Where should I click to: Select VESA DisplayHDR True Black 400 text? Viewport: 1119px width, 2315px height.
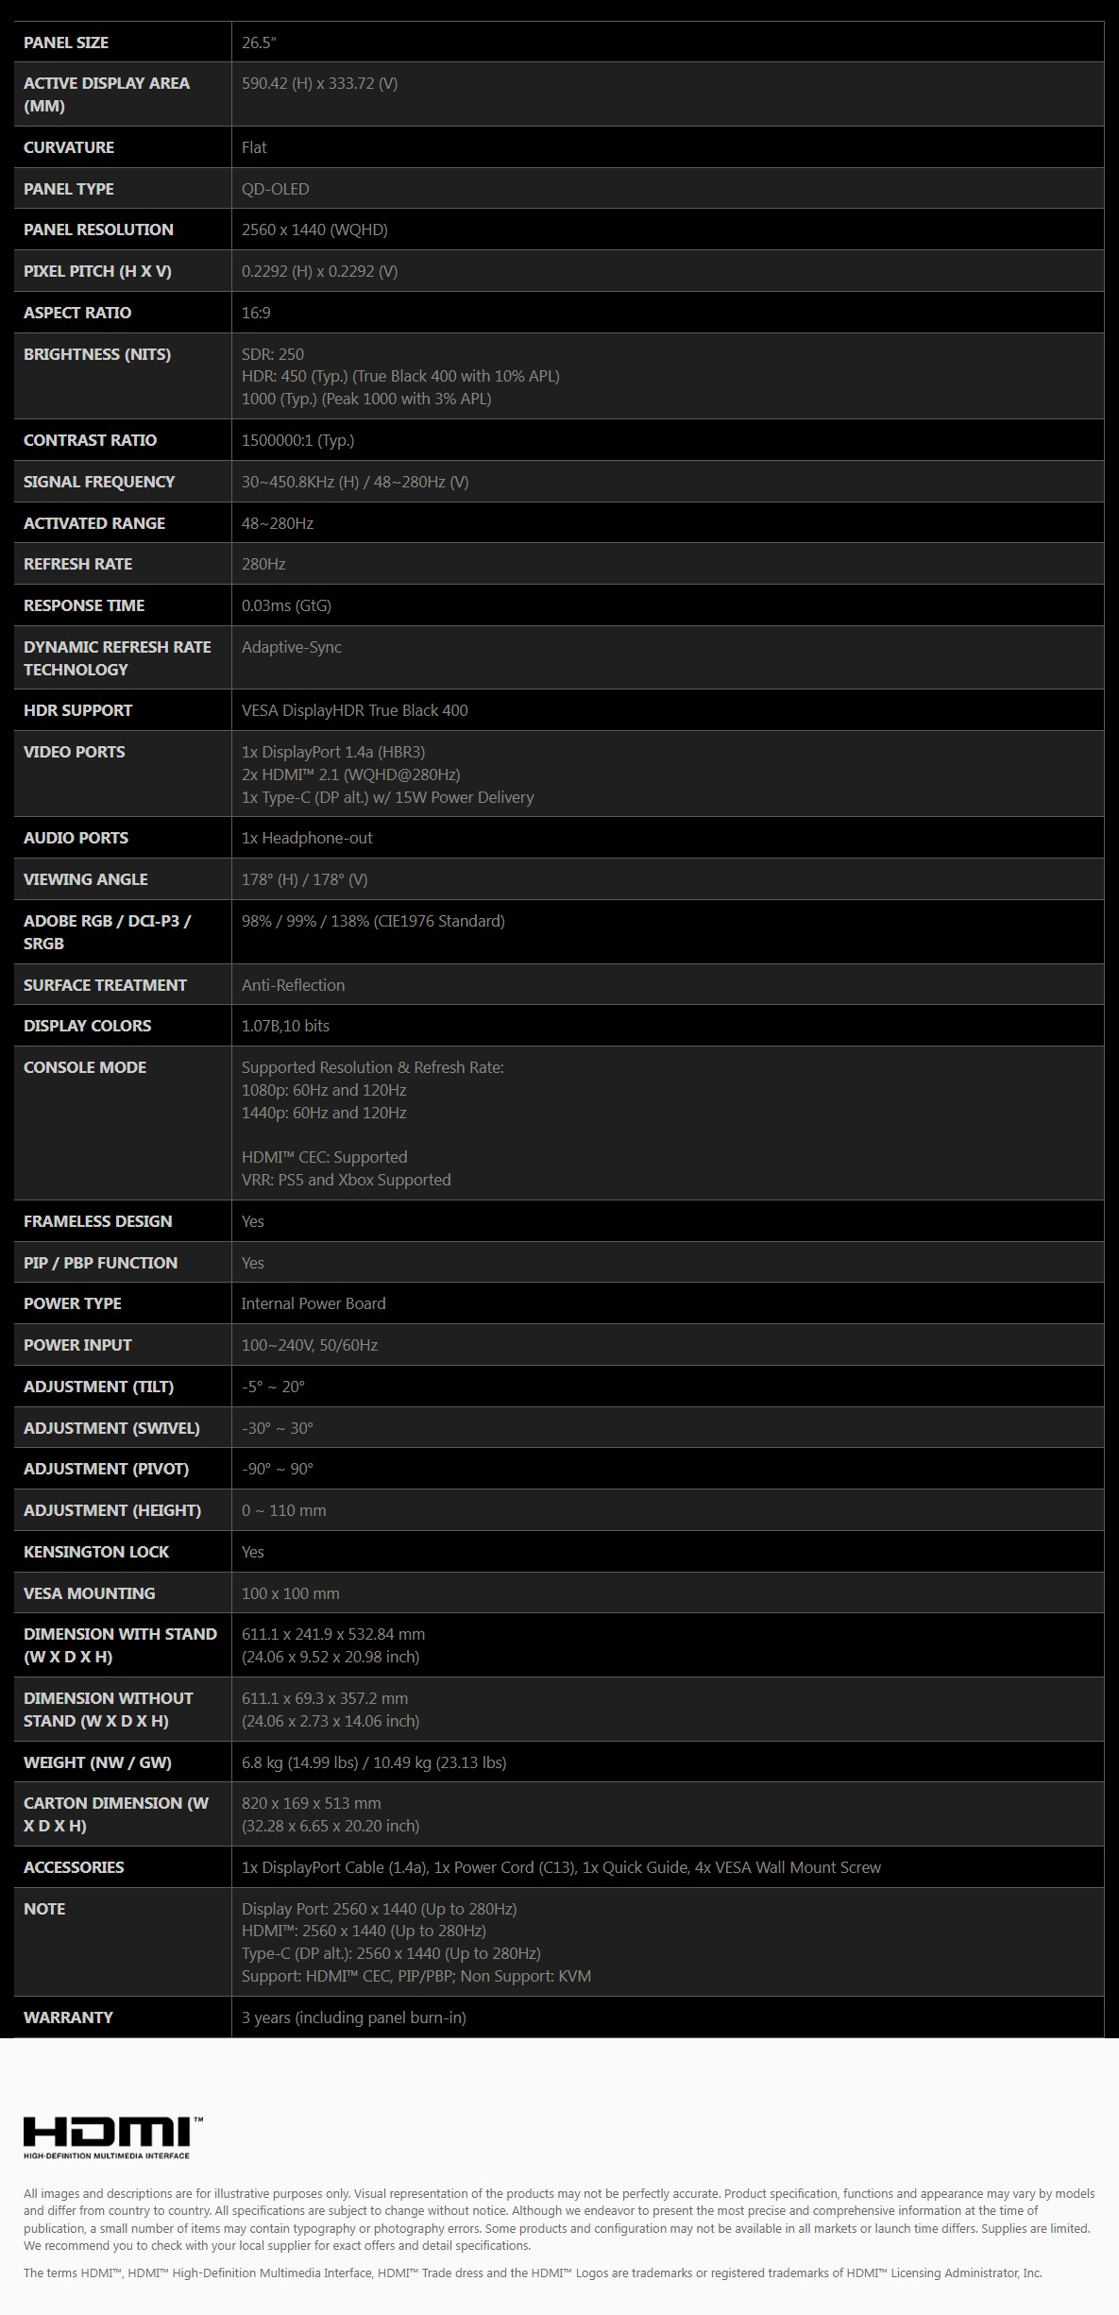355,710
